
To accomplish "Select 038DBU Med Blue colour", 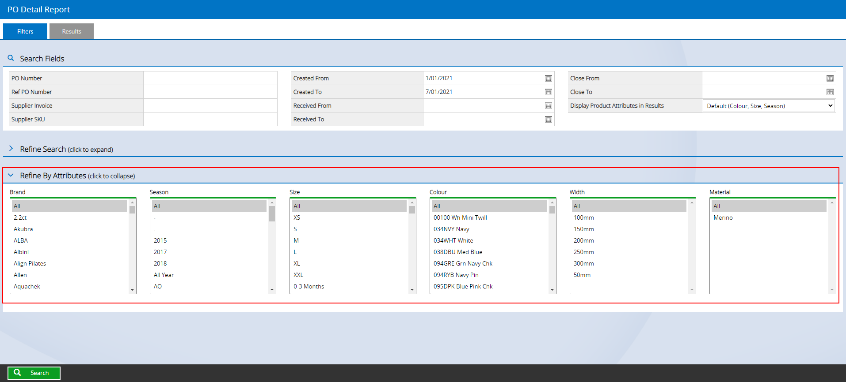I will 489,252.
